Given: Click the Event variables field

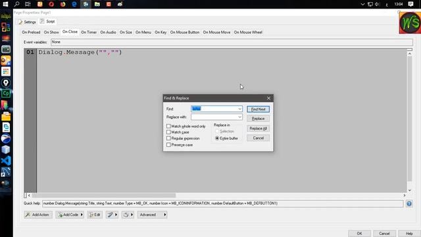Looking at the screenshot, I should pyautogui.click(x=232, y=42).
